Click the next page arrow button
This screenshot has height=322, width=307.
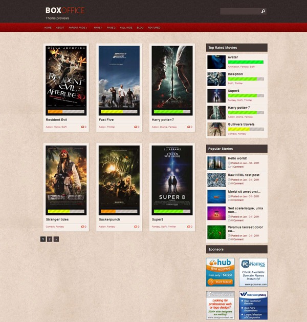point(56,239)
